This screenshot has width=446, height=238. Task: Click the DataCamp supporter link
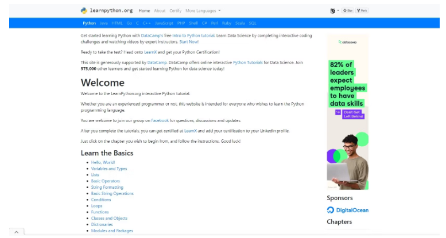point(157,63)
